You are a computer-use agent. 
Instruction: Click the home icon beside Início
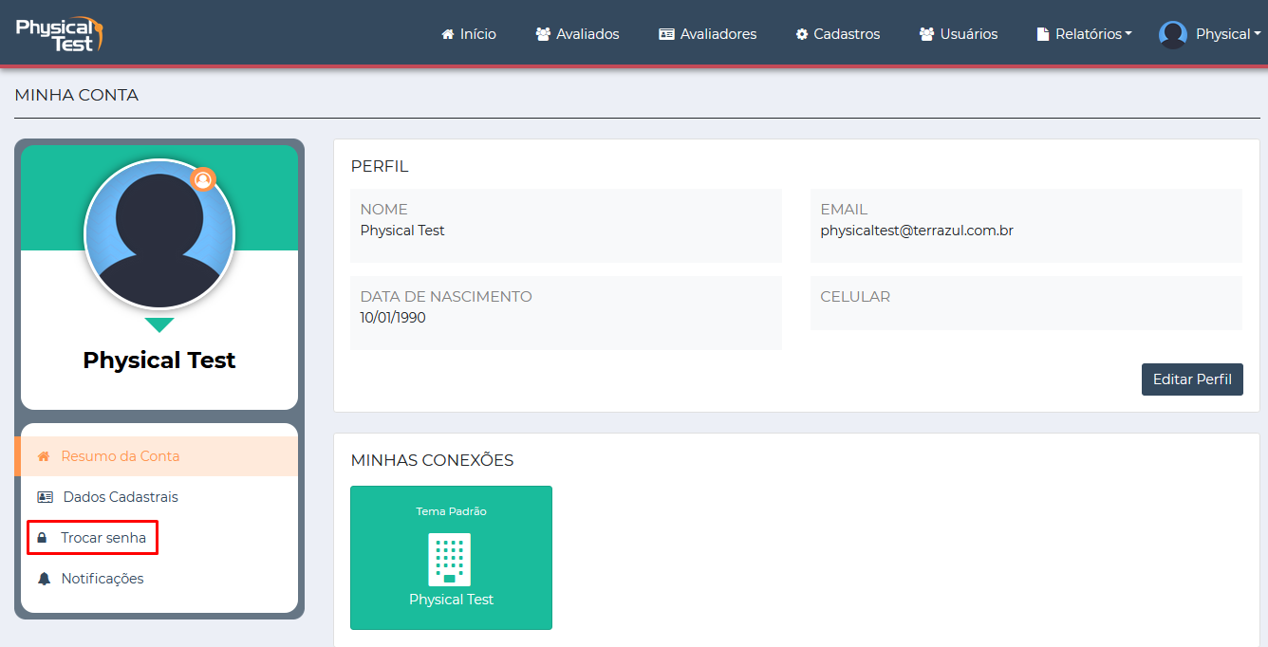click(x=448, y=34)
